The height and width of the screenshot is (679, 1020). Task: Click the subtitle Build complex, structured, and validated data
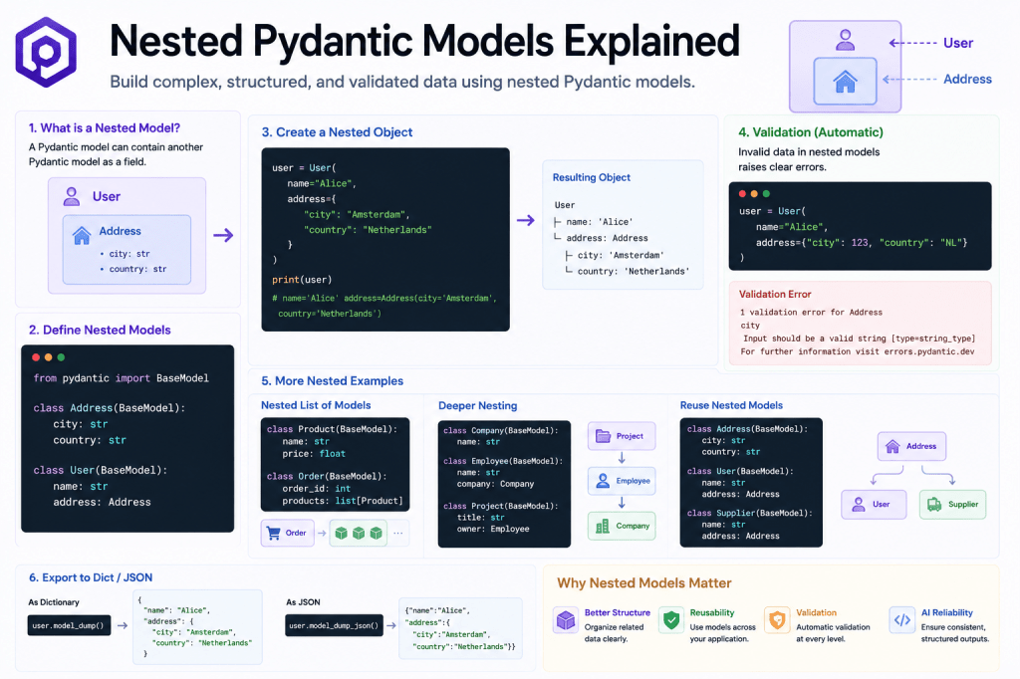[x=402, y=82]
